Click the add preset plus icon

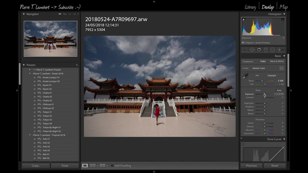tap(77, 65)
